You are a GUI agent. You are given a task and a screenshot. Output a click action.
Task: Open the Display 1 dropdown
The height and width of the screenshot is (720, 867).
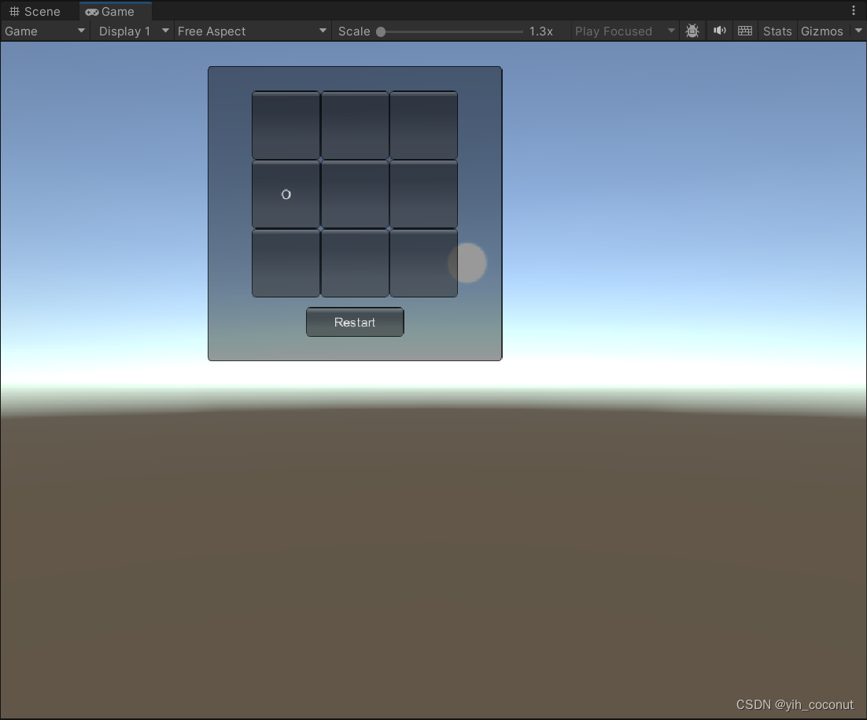[133, 31]
